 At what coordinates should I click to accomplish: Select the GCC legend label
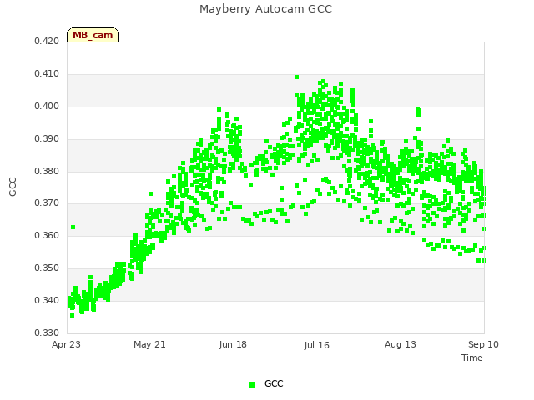[x=274, y=383]
